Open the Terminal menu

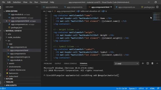tap(44, 2)
